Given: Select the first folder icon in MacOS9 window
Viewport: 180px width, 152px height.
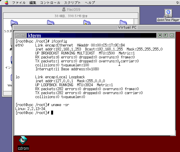Looking at the screenshot, I should click(14, 22).
